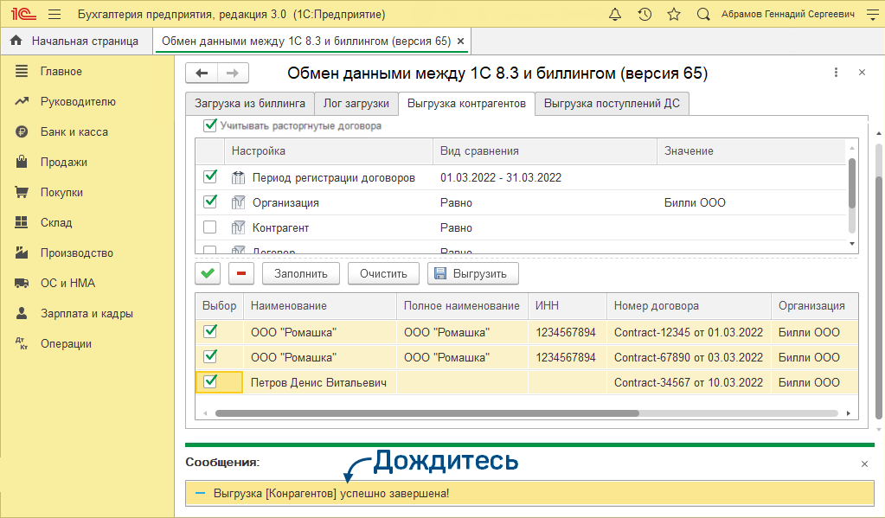Click the search magnifier icon
Image resolution: width=885 pixels, height=518 pixels.
point(703,15)
